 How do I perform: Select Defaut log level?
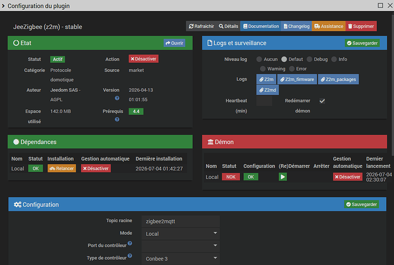[284, 59]
